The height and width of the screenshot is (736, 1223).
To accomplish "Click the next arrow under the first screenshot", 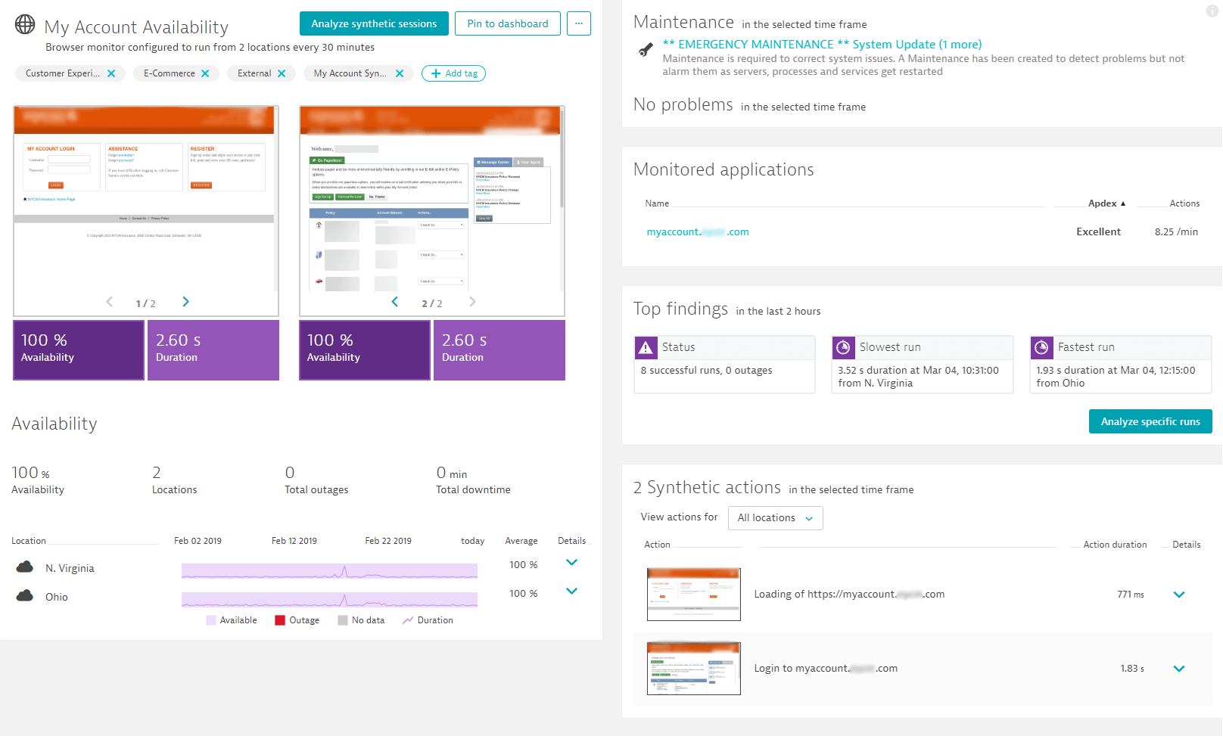I will (x=185, y=301).
